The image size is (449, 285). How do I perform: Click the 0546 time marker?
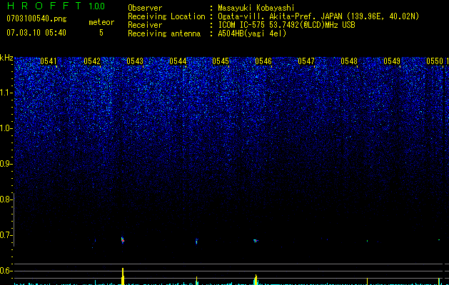click(263, 61)
